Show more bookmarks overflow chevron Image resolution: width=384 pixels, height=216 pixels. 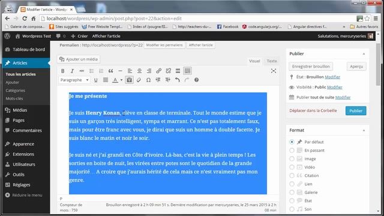point(344,26)
